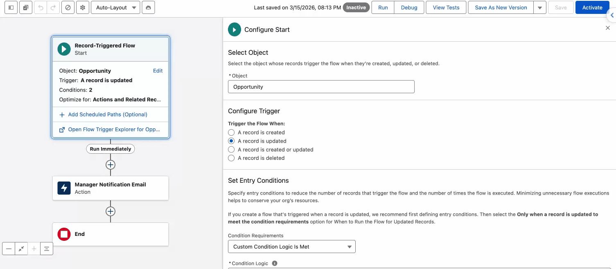616x269 pixels.
Task: Click the Debug button
Action: point(409,7)
